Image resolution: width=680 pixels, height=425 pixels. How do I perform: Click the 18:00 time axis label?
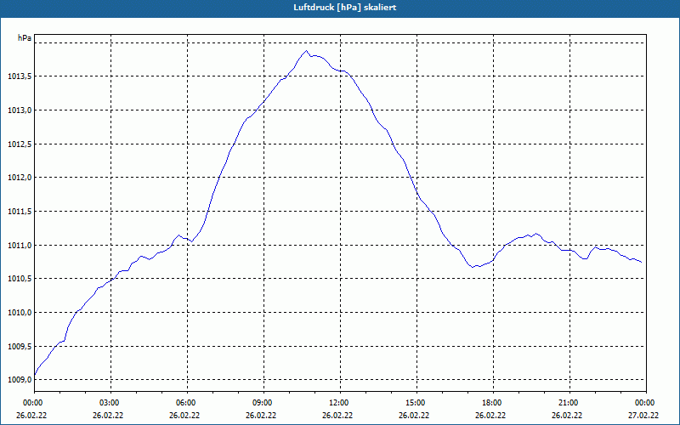(494, 403)
